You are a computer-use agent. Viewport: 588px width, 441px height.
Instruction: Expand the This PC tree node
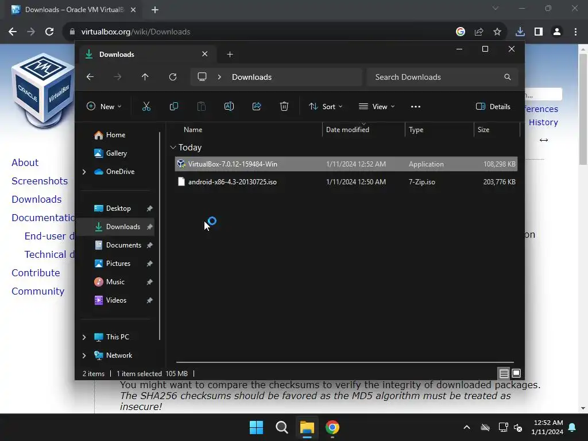84,337
